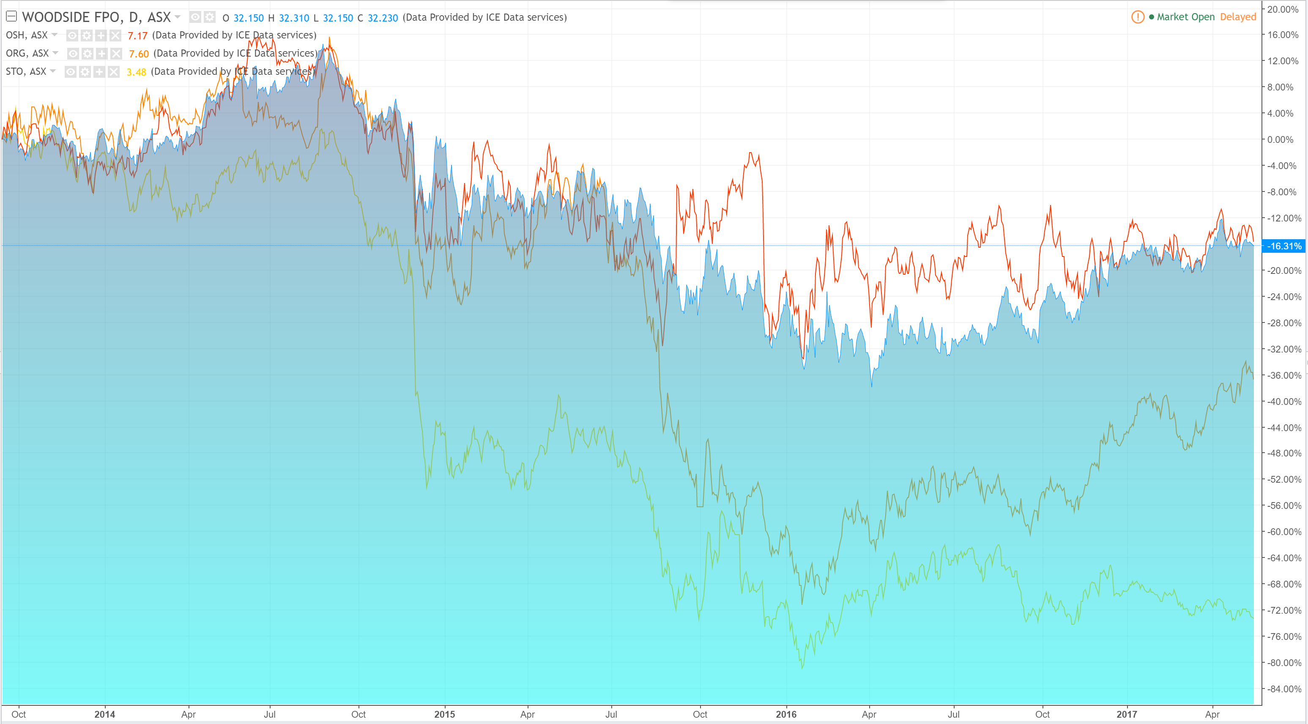Expand STO, ASX dropdown arrow
Screen dimensions: 1308x724
pyautogui.click(x=53, y=71)
